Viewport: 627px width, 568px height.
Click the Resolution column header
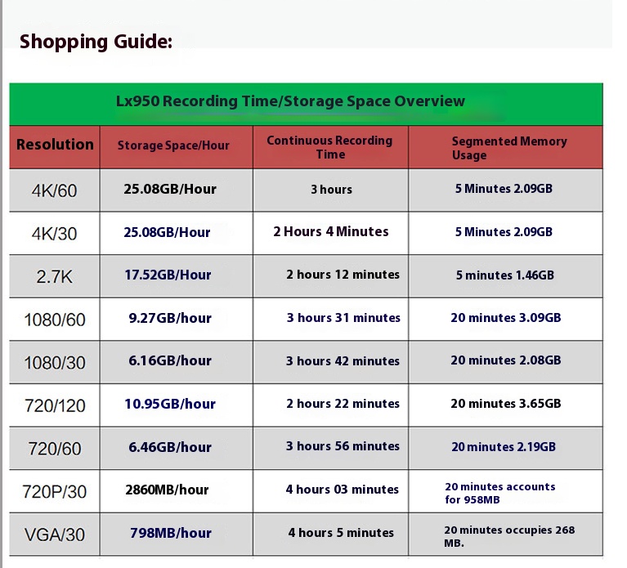click(x=55, y=145)
